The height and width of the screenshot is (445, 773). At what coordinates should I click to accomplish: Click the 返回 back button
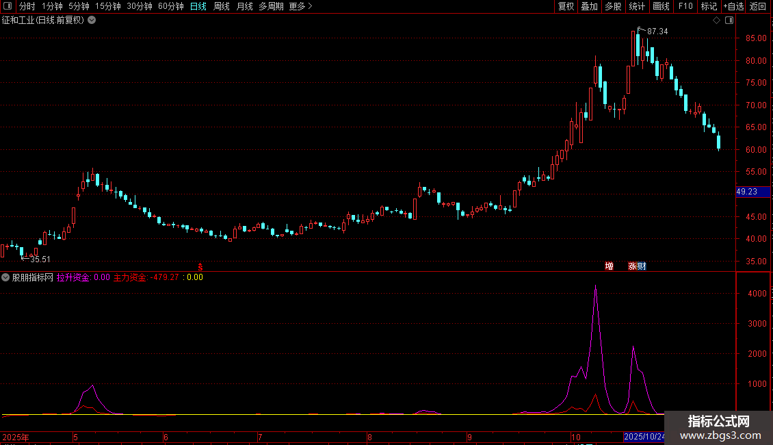[x=758, y=6]
